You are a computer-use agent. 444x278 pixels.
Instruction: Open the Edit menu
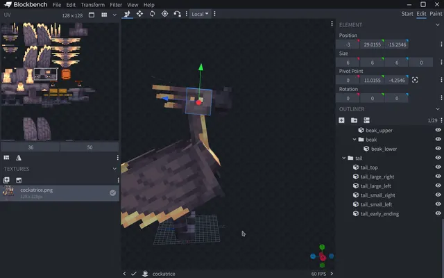71,5
